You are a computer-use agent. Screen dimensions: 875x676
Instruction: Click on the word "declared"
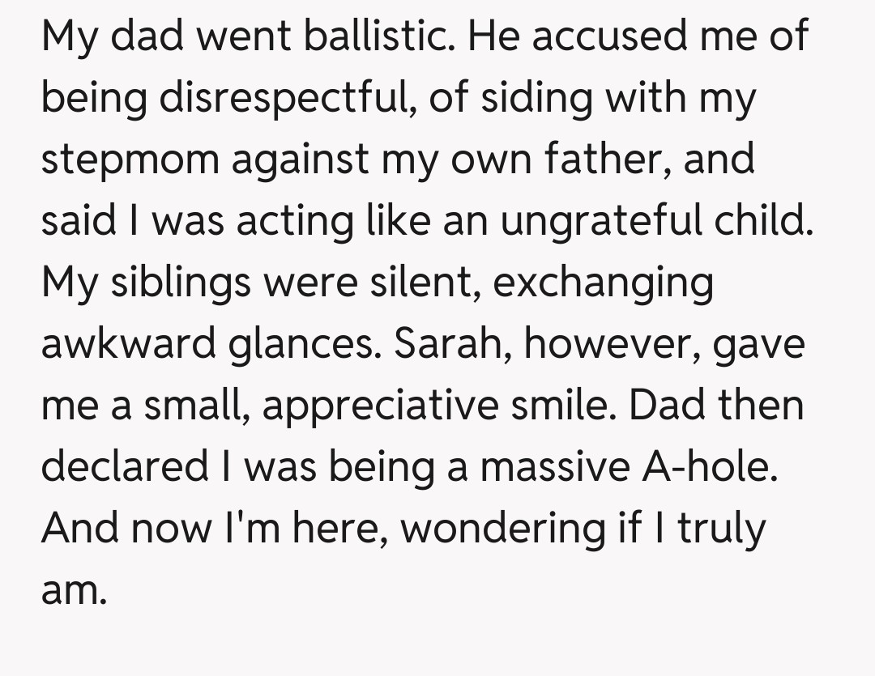(125, 466)
